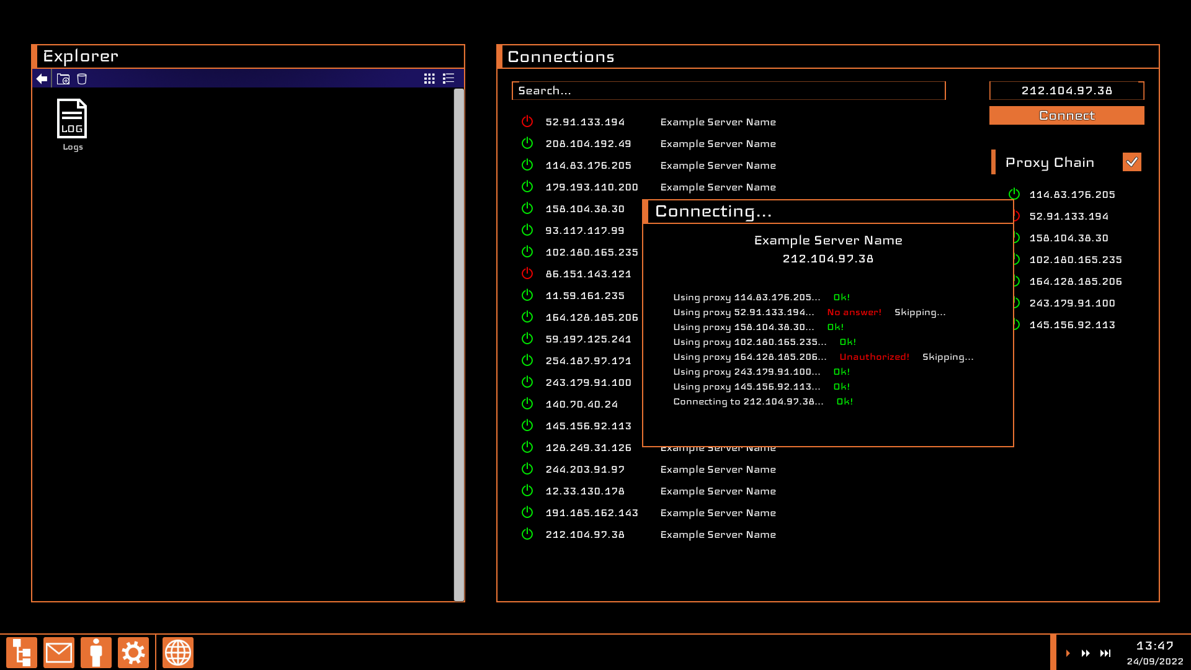
Task: Switch Explorer to grid view
Action: 429,79
